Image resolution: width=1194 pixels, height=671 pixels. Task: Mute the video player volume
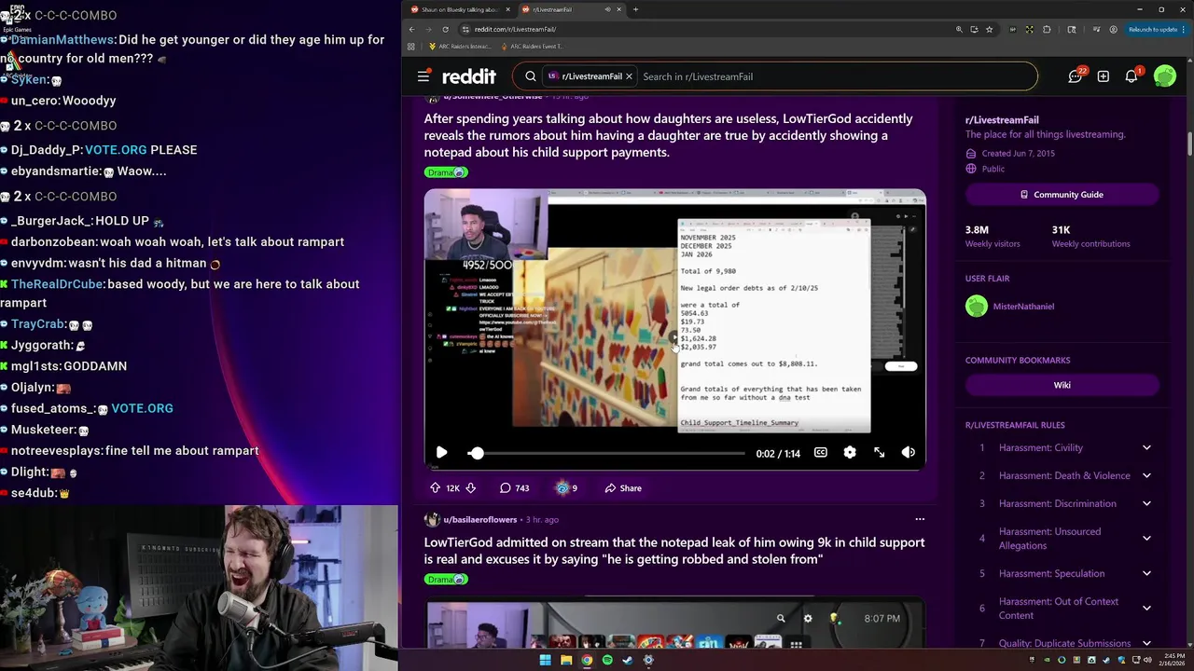[908, 453]
